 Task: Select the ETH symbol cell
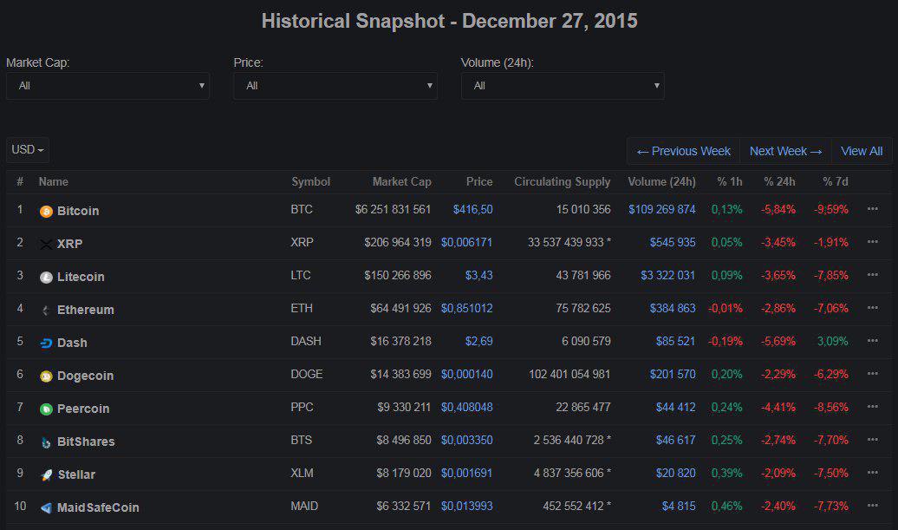point(302,308)
